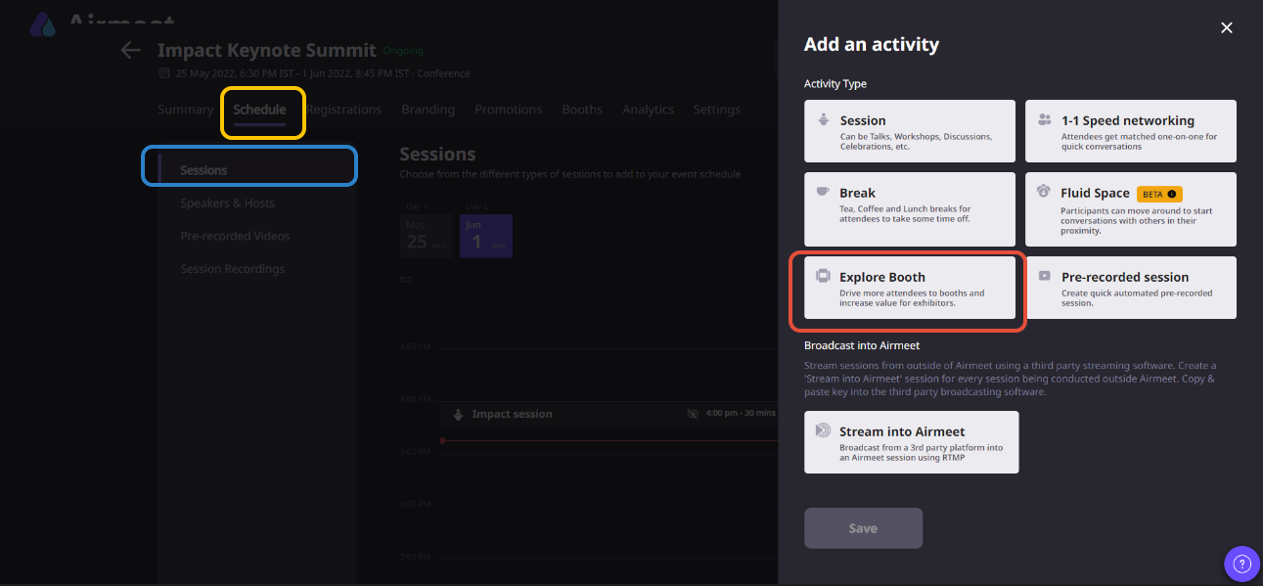Click the Break coffee cup icon
This screenshot has height=586, width=1263.
(x=823, y=192)
